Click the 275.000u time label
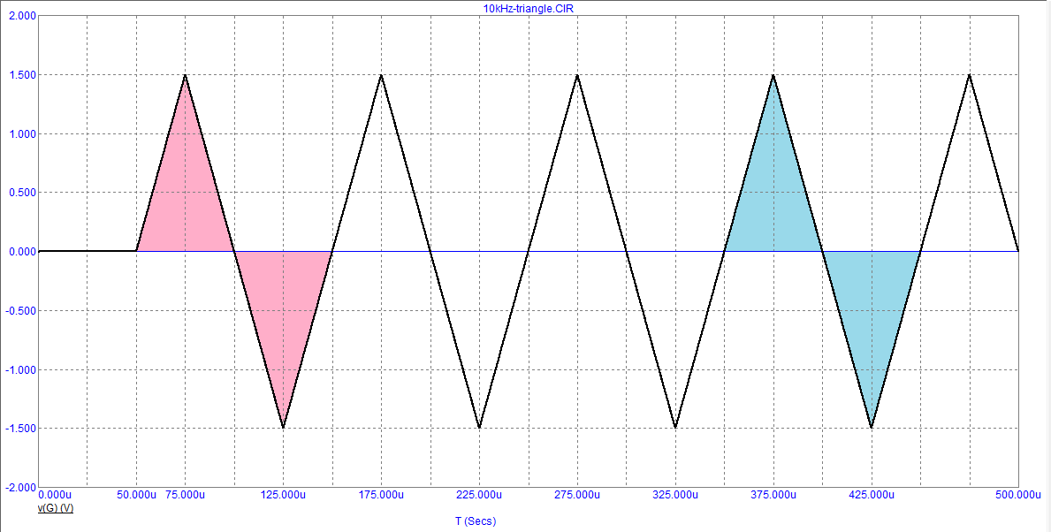The image size is (1051, 532). coord(577,495)
